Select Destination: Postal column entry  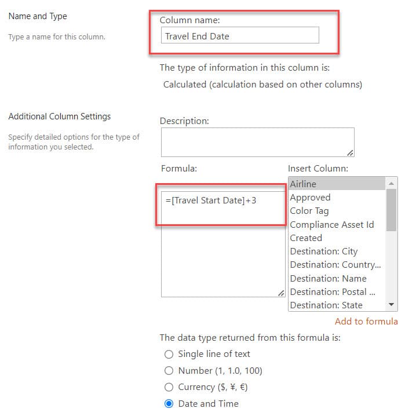337,292
